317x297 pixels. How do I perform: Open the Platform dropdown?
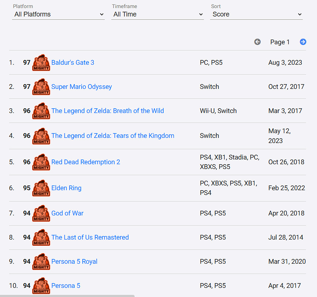click(59, 14)
